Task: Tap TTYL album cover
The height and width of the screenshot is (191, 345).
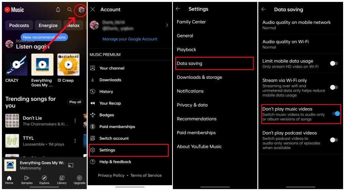Action: 12,141
